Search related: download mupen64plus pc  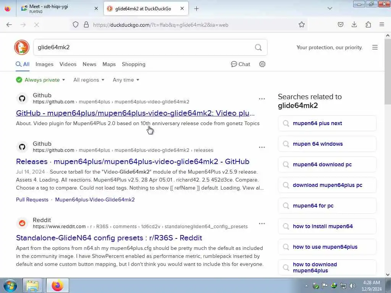327,185
